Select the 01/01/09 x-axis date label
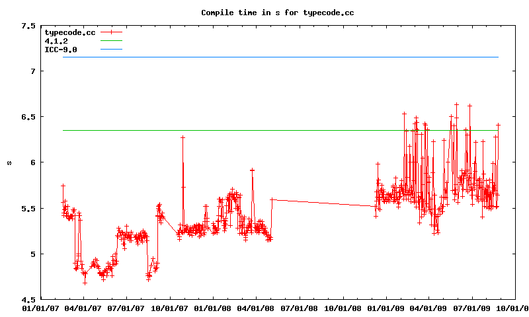529x317 pixels. (386, 308)
